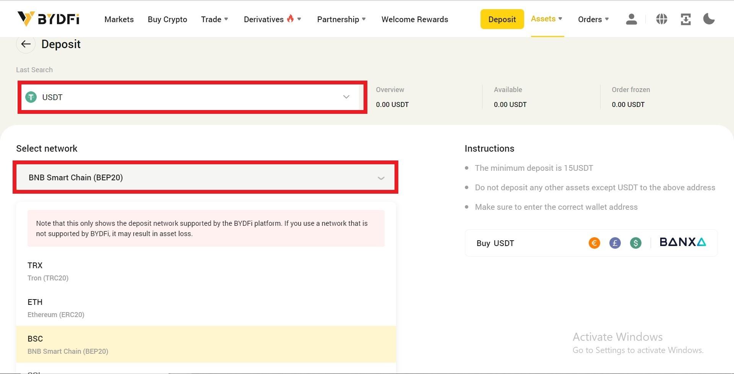This screenshot has height=374, width=734.
Task: Select the BSC BNB Smart Chain network
Action: (206, 344)
